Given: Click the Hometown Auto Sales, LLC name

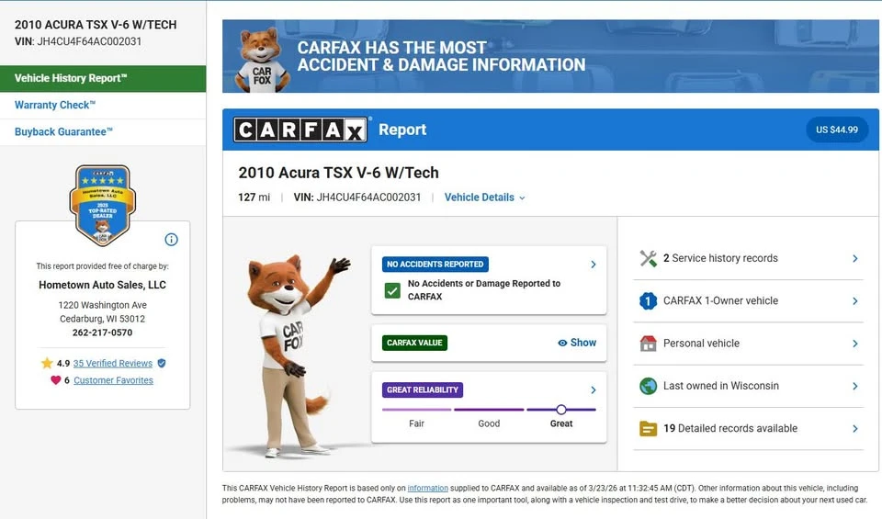Looking at the screenshot, I should [x=102, y=285].
